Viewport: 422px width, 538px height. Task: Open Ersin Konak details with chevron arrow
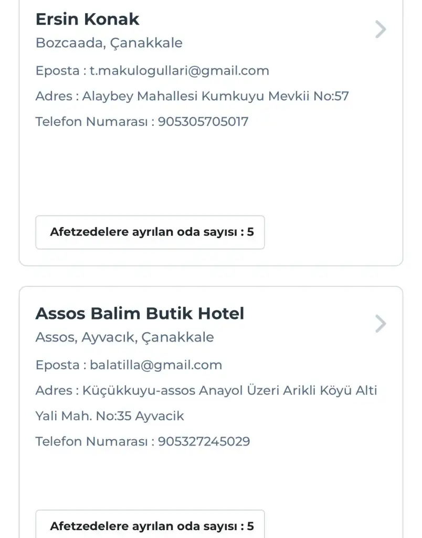coord(381,29)
